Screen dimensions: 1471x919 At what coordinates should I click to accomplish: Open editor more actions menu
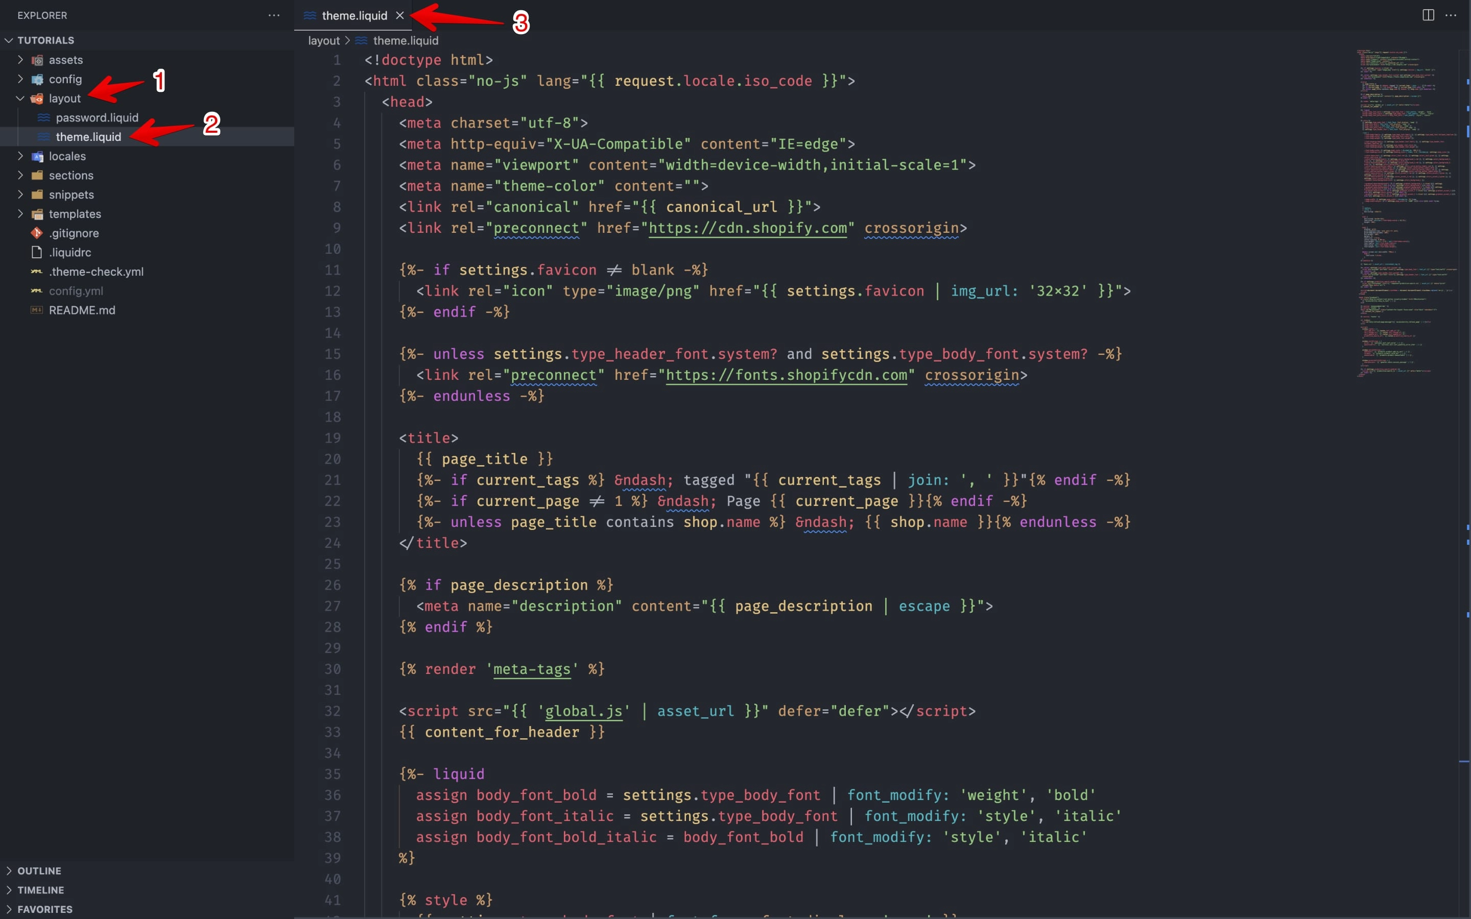[x=1451, y=15]
